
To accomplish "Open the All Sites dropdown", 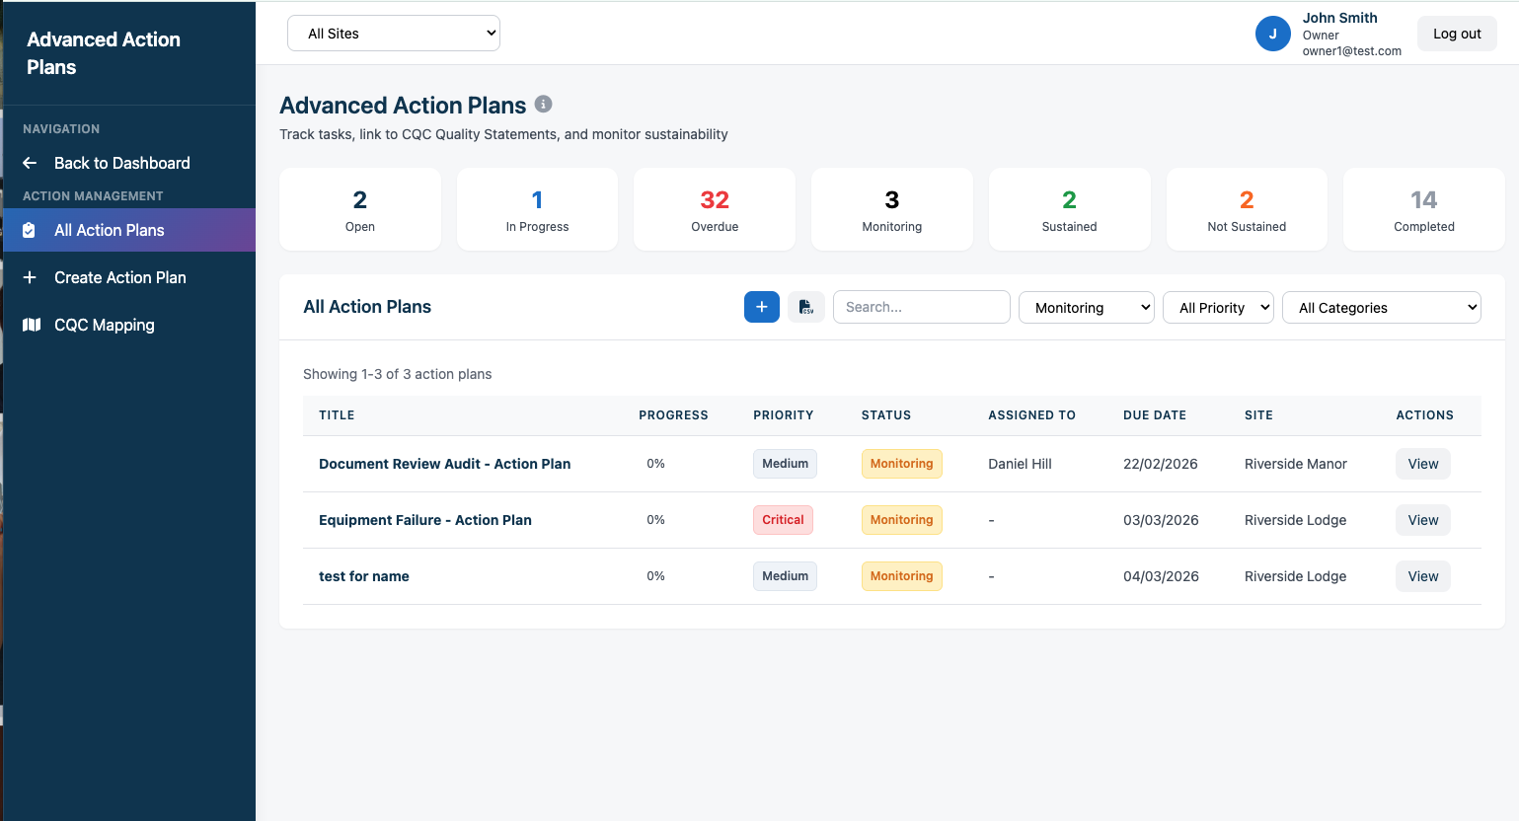I will click(x=393, y=33).
